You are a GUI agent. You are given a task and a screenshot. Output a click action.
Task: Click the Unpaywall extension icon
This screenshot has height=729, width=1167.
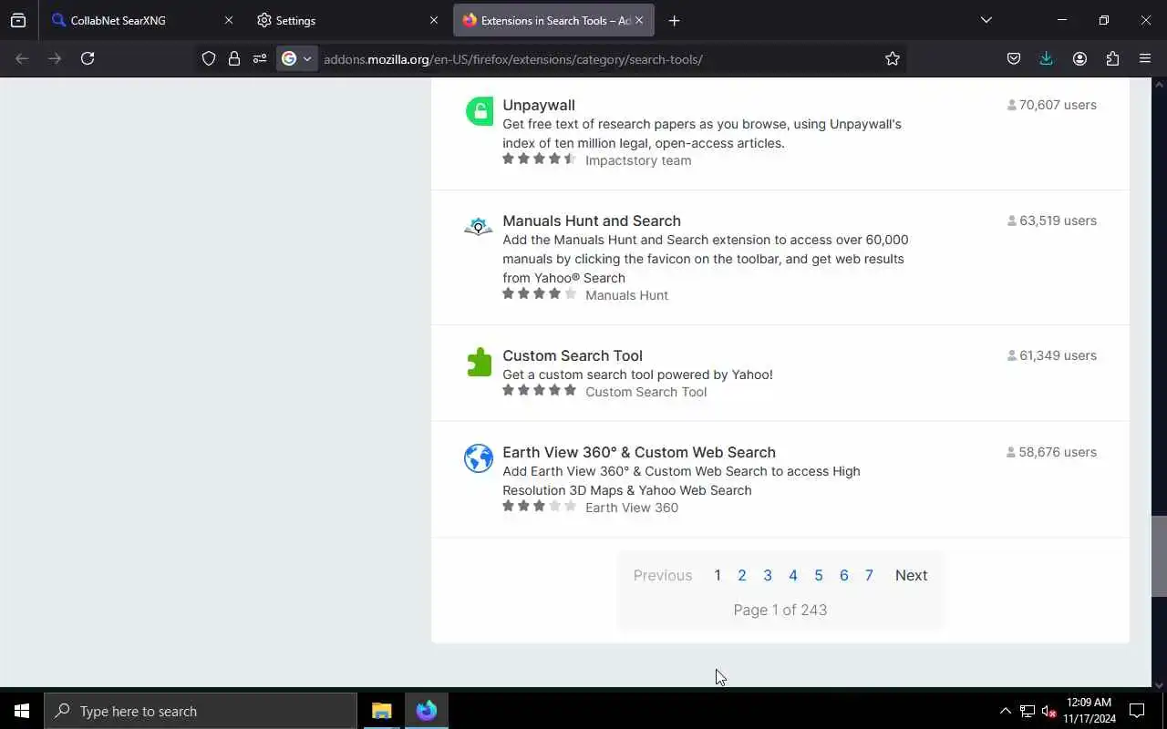coord(479,111)
